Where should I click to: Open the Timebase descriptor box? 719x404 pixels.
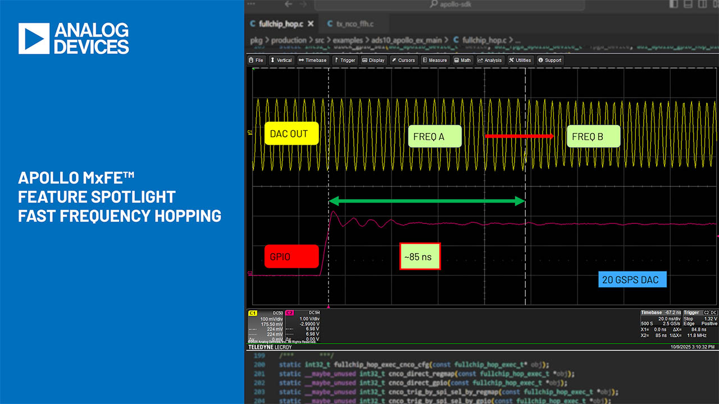tap(661, 325)
